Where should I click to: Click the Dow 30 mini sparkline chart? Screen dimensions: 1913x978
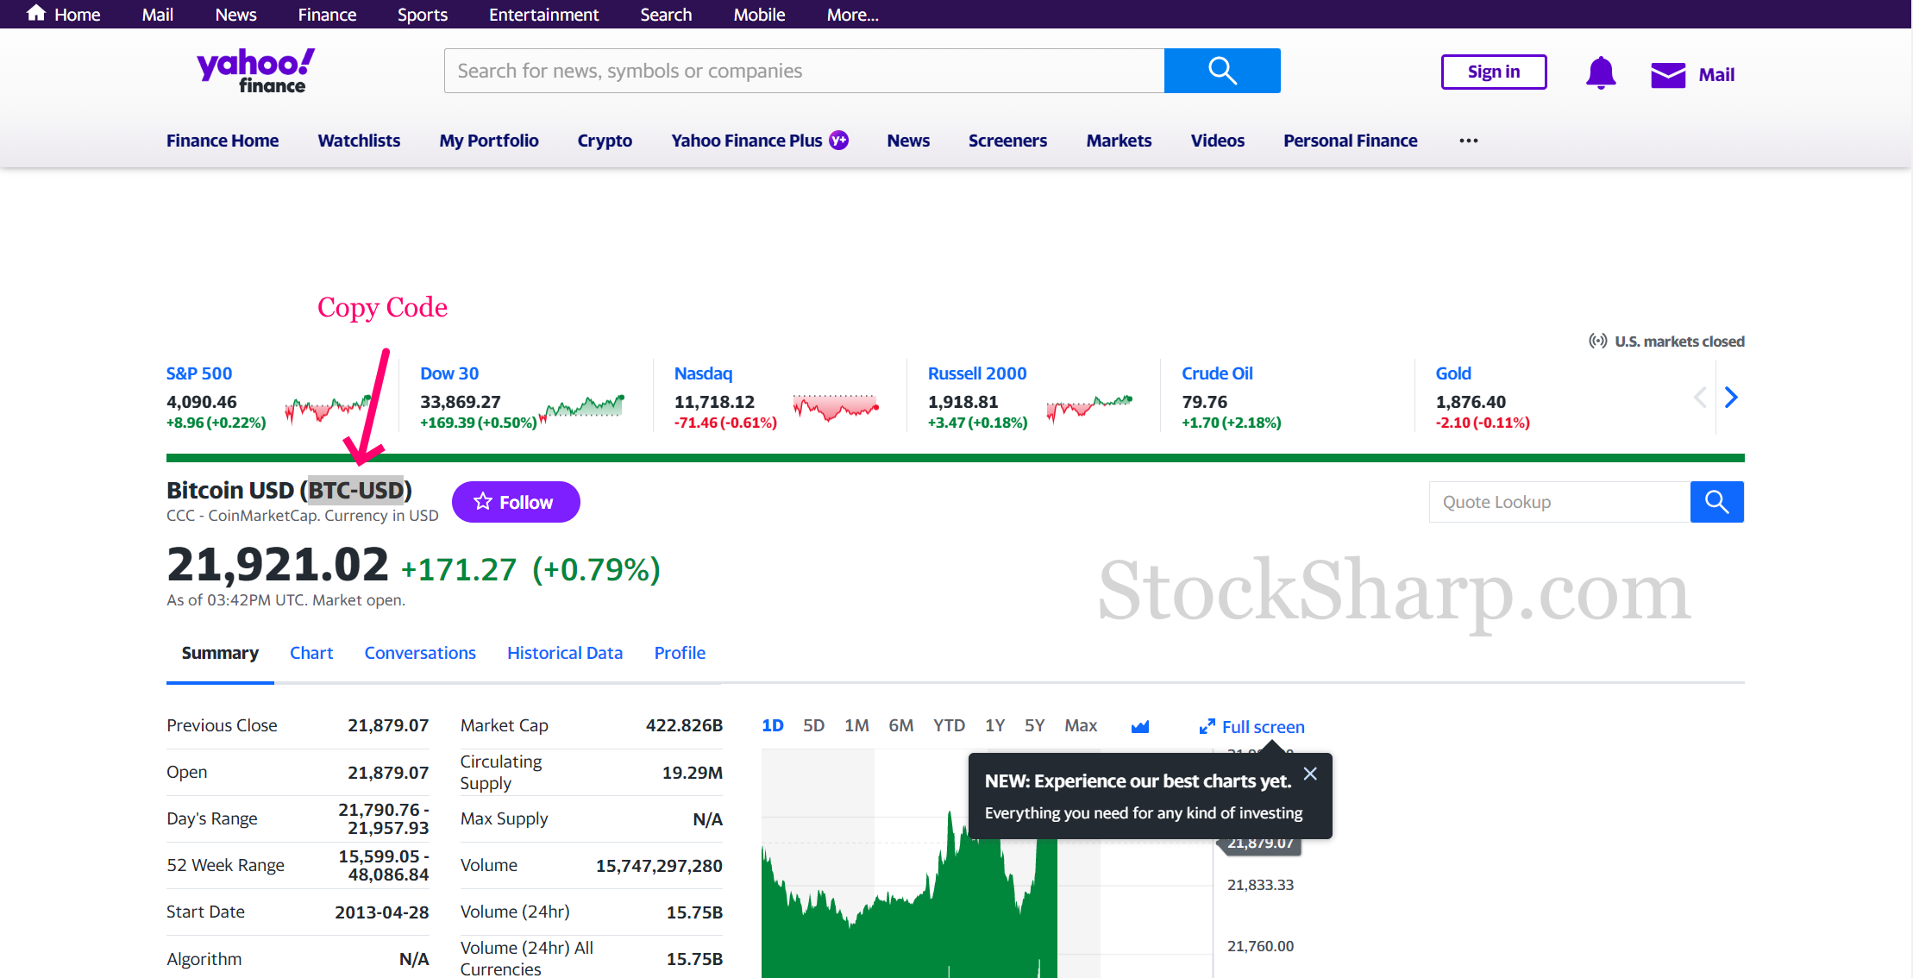coord(581,408)
